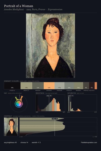Click the 'avg brightness 45' footer stat
Screen dimensions: 101x151
tap(10, 142)
